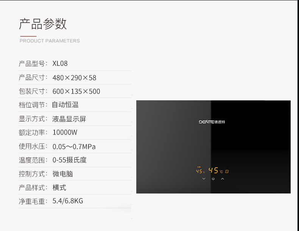
Task: Click the 600×135×500 package size value
Action: pyautogui.click(x=76, y=91)
